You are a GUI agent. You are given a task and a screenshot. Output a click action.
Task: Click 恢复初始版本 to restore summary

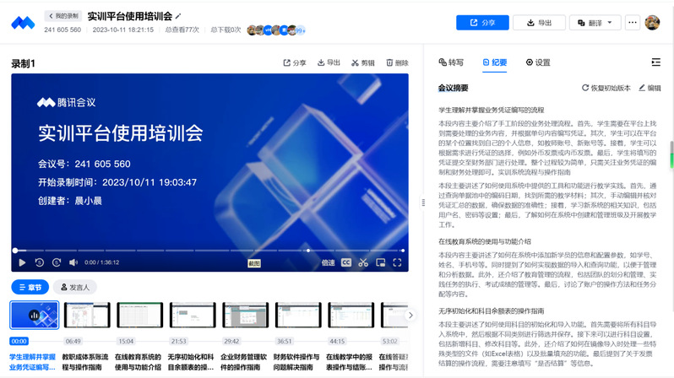tap(606, 88)
